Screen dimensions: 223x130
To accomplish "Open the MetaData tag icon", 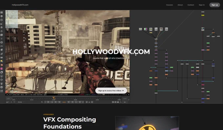I will pos(2,50).
